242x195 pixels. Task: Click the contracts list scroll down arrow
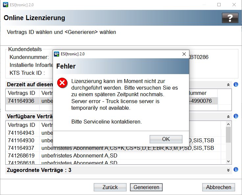(x=229, y=161)
